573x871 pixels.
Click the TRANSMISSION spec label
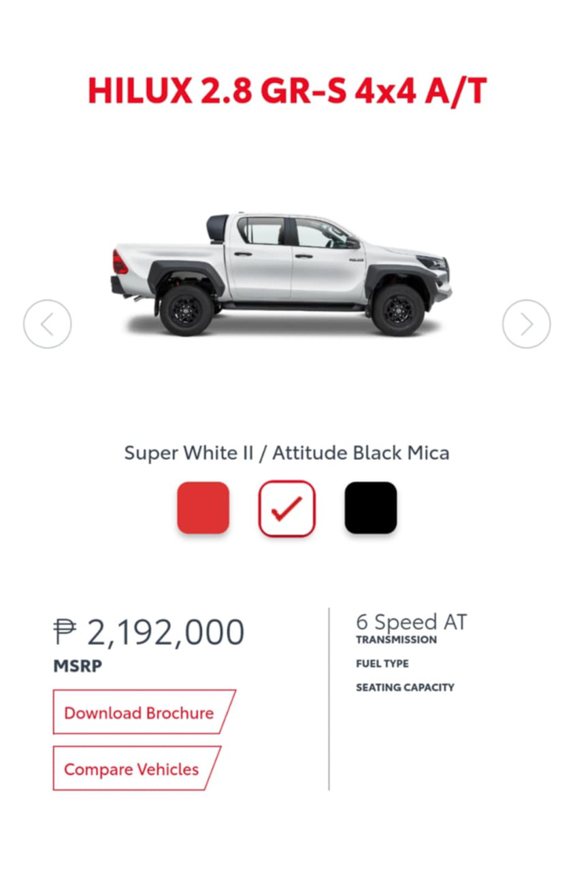click(396, 640)
